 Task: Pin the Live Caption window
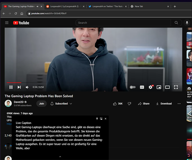click(97, 119)
